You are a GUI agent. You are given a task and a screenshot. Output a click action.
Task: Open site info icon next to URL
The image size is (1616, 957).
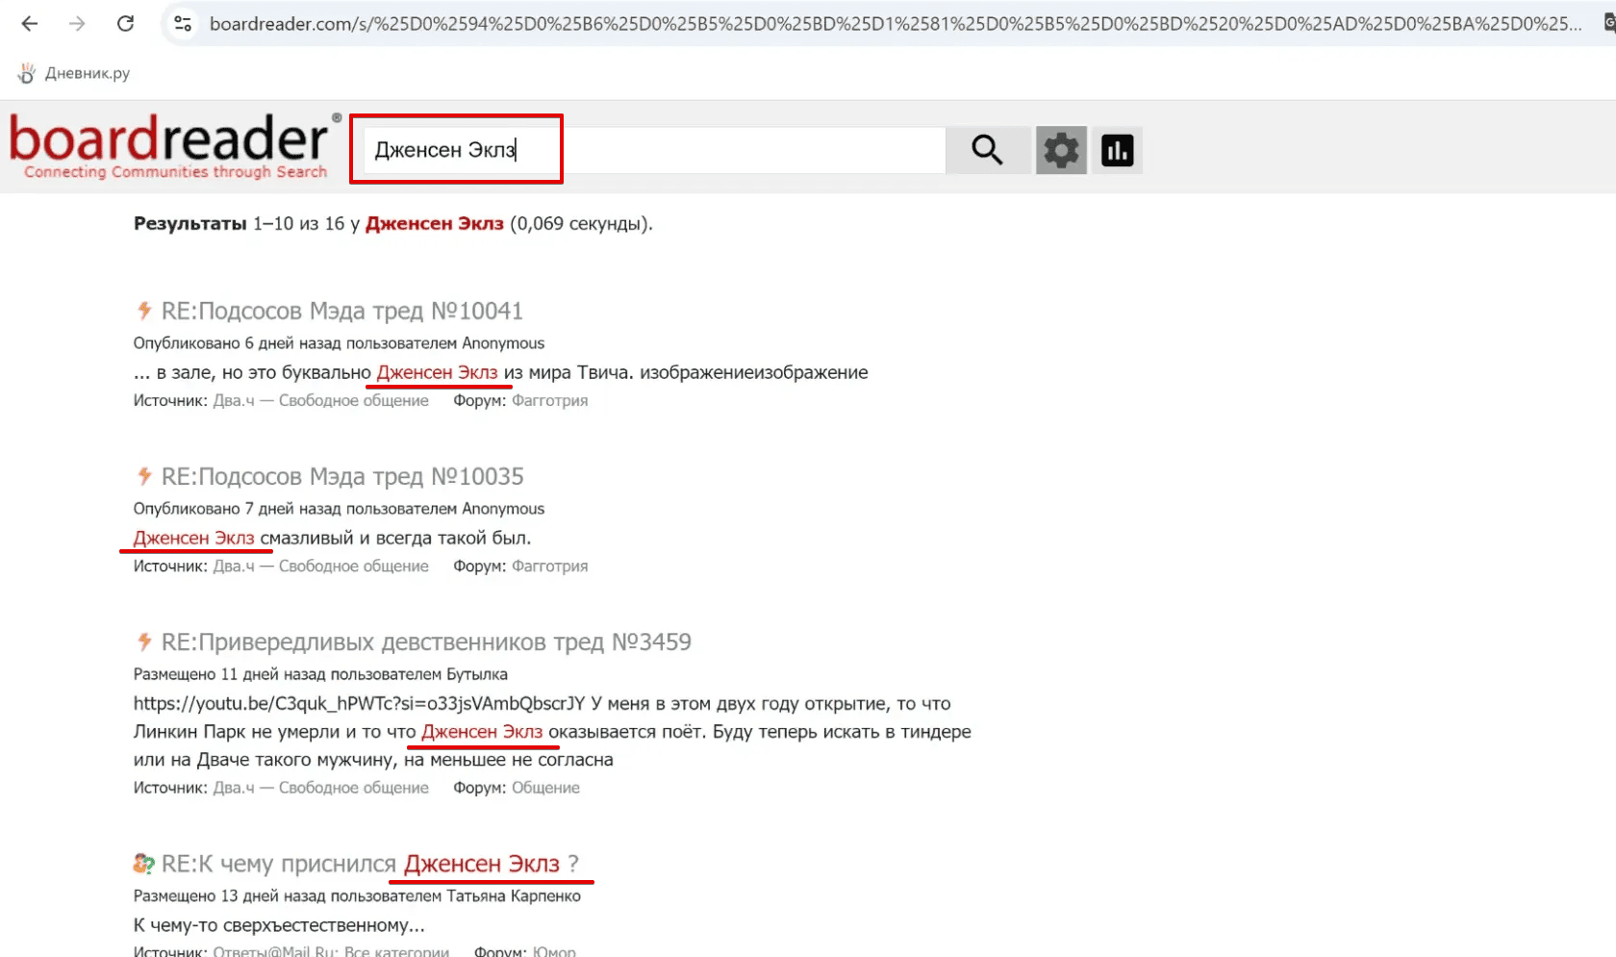[183, 24]
